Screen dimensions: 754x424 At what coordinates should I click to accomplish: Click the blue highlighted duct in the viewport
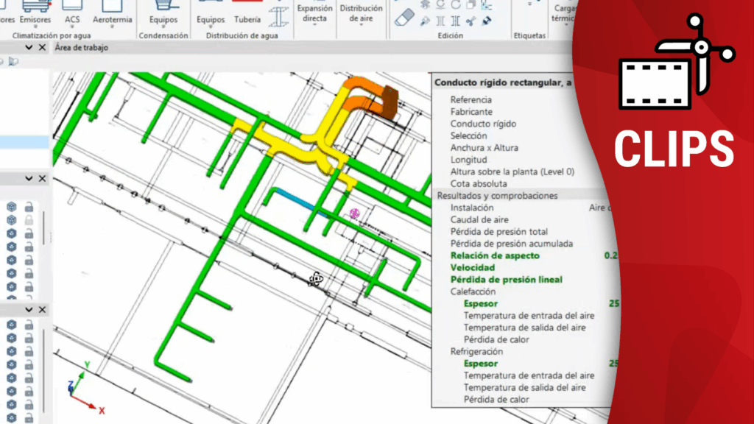(295, 199)
